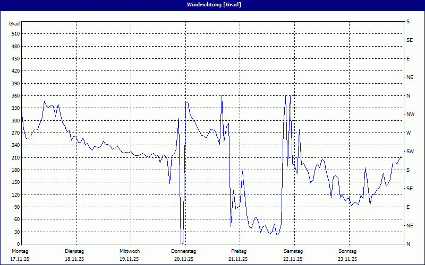Click the 270 value on the y-axis
Viewport: 425px width, 265px height.
click(15, 133)
